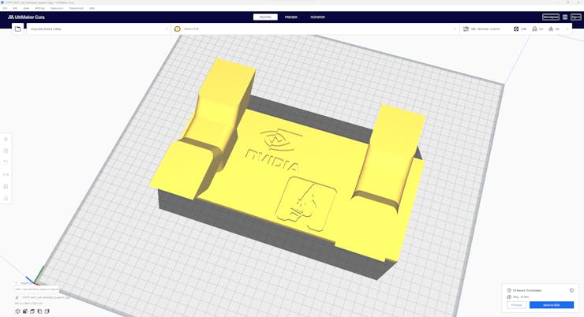The image size is (584, 317).
Task: Select the model row in object list
Action: click(37, 289)
